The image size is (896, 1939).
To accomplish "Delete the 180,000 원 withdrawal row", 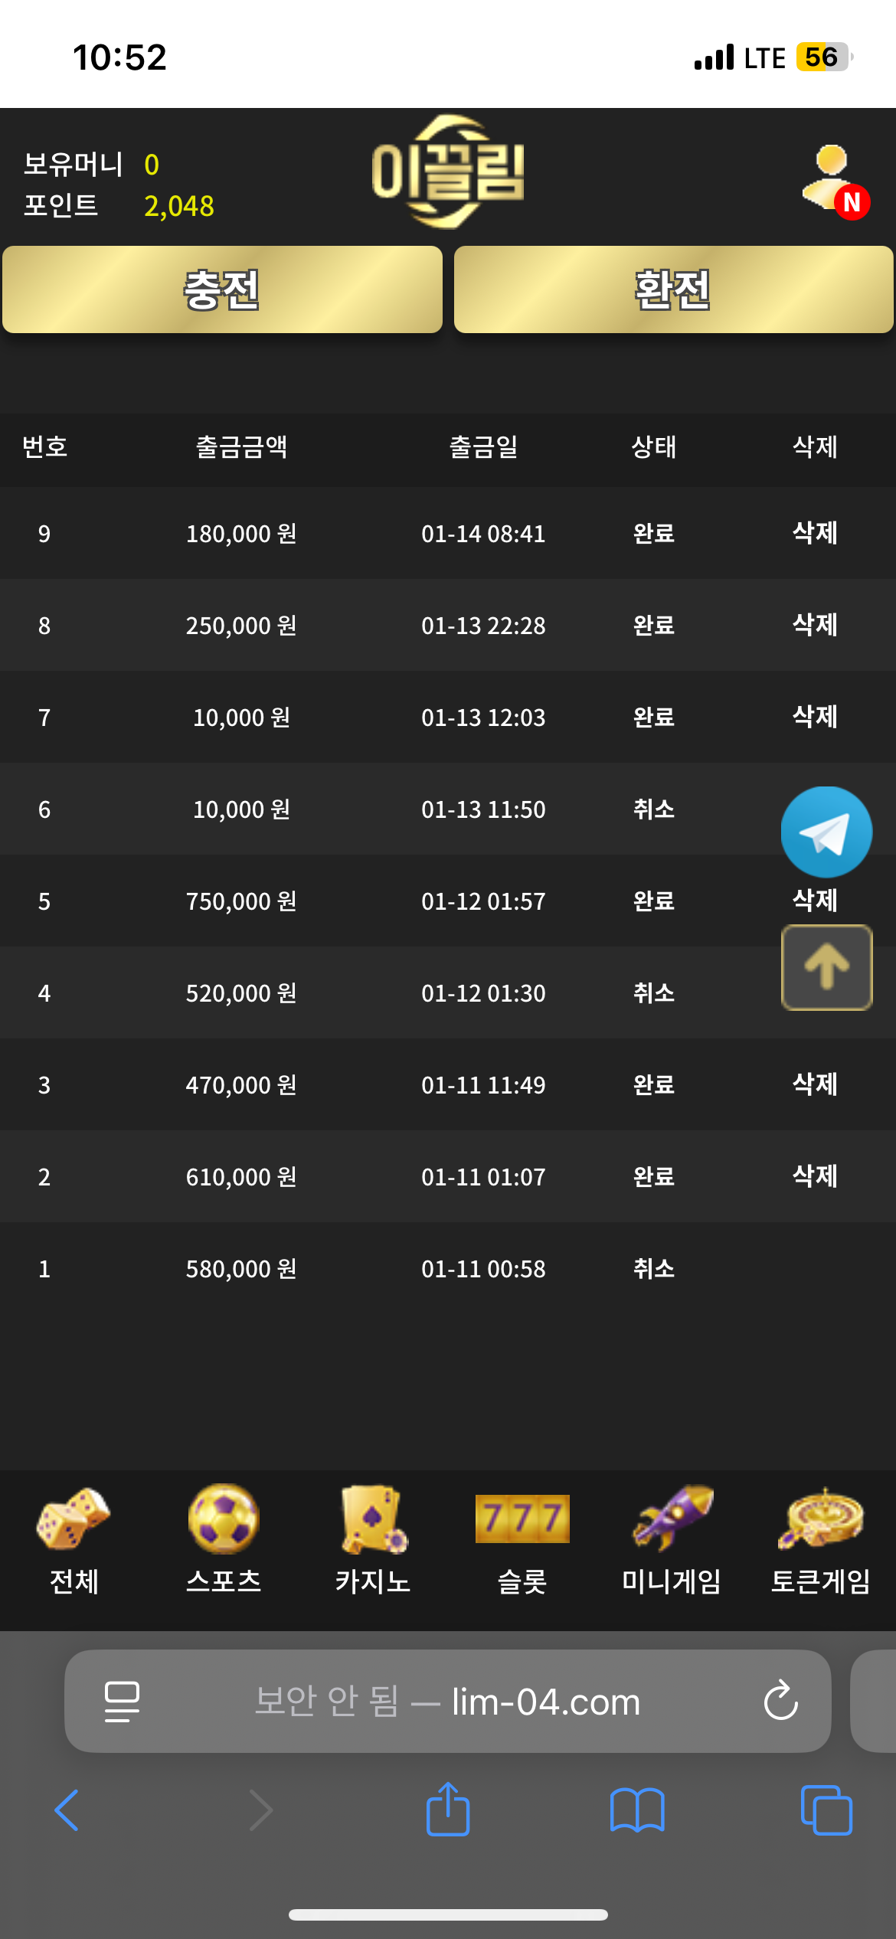I will tap(815, 533).
